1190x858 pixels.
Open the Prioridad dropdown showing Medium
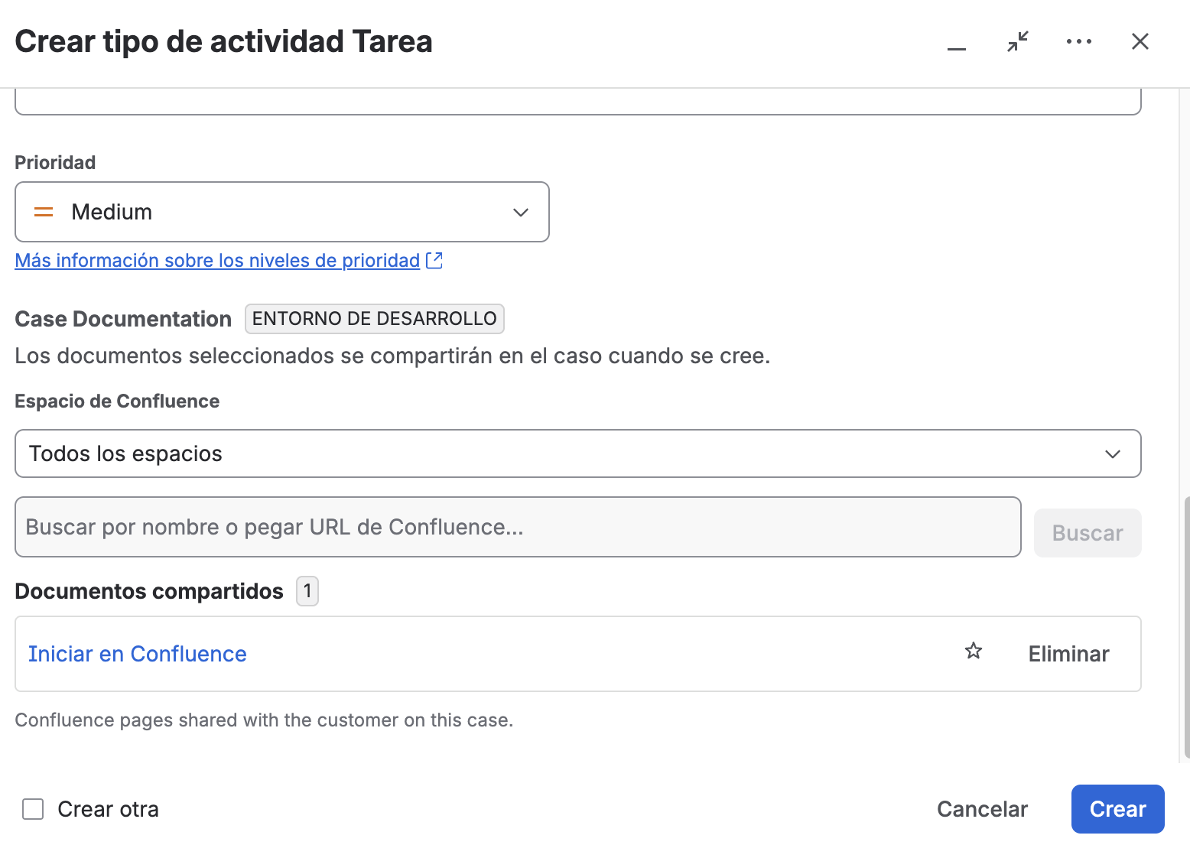click(x=282, y=212)
